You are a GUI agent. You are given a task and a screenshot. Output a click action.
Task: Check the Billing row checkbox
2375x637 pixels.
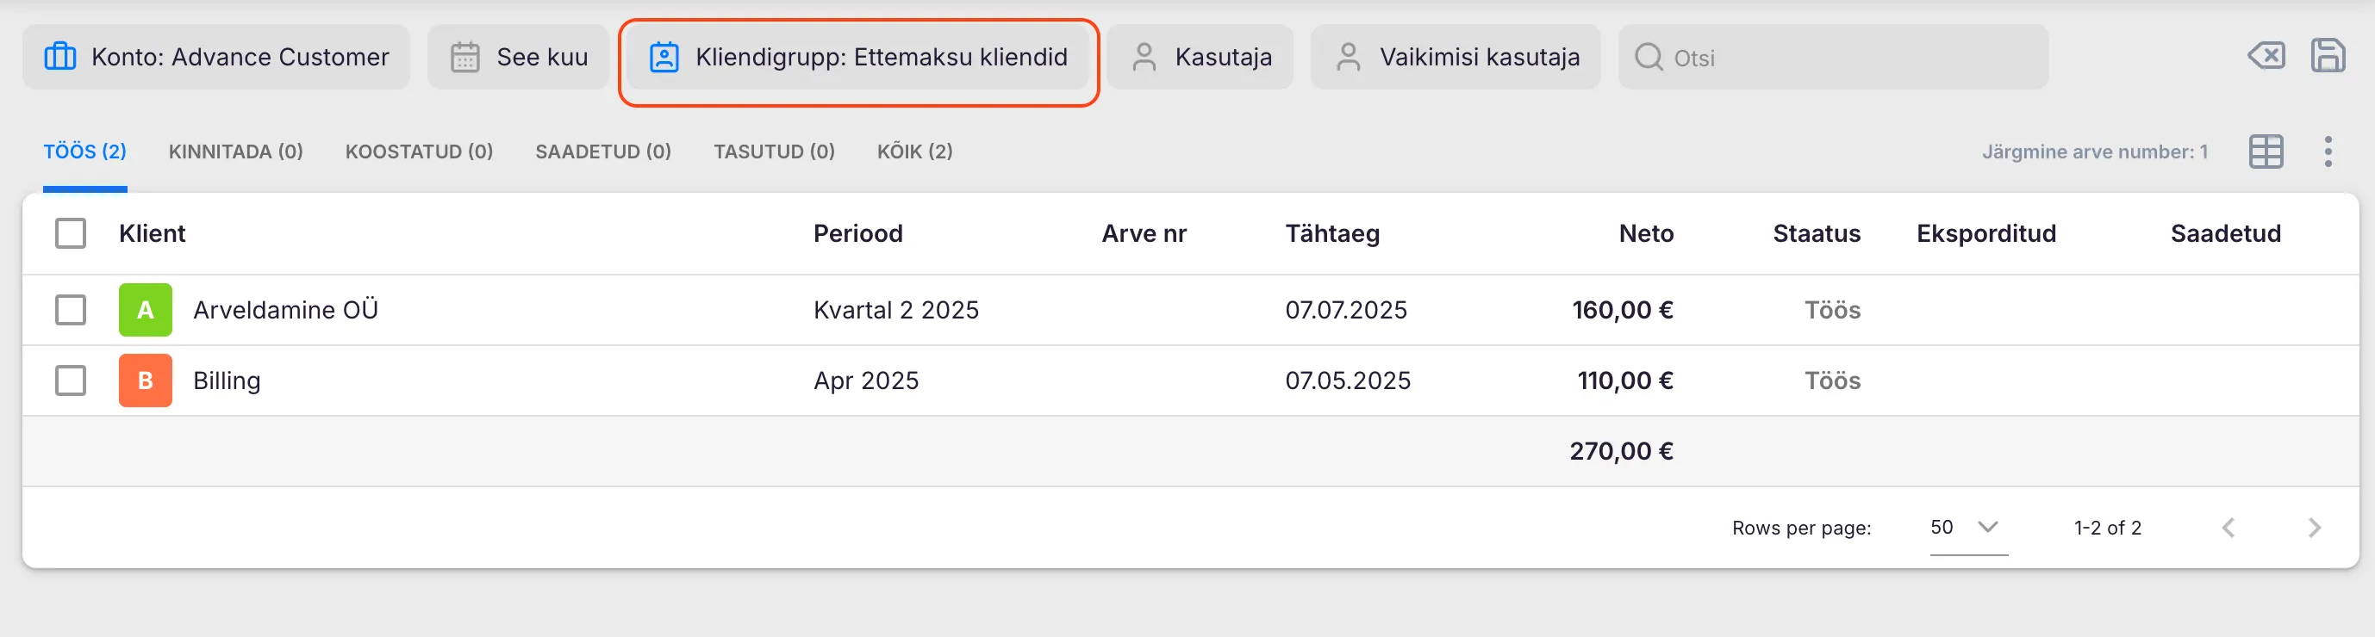71,380
